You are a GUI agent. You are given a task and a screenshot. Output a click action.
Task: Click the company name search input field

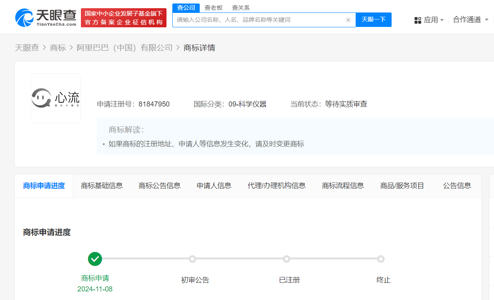(258, 20)
